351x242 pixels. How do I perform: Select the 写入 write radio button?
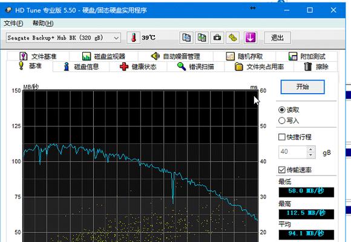(281, 120)
